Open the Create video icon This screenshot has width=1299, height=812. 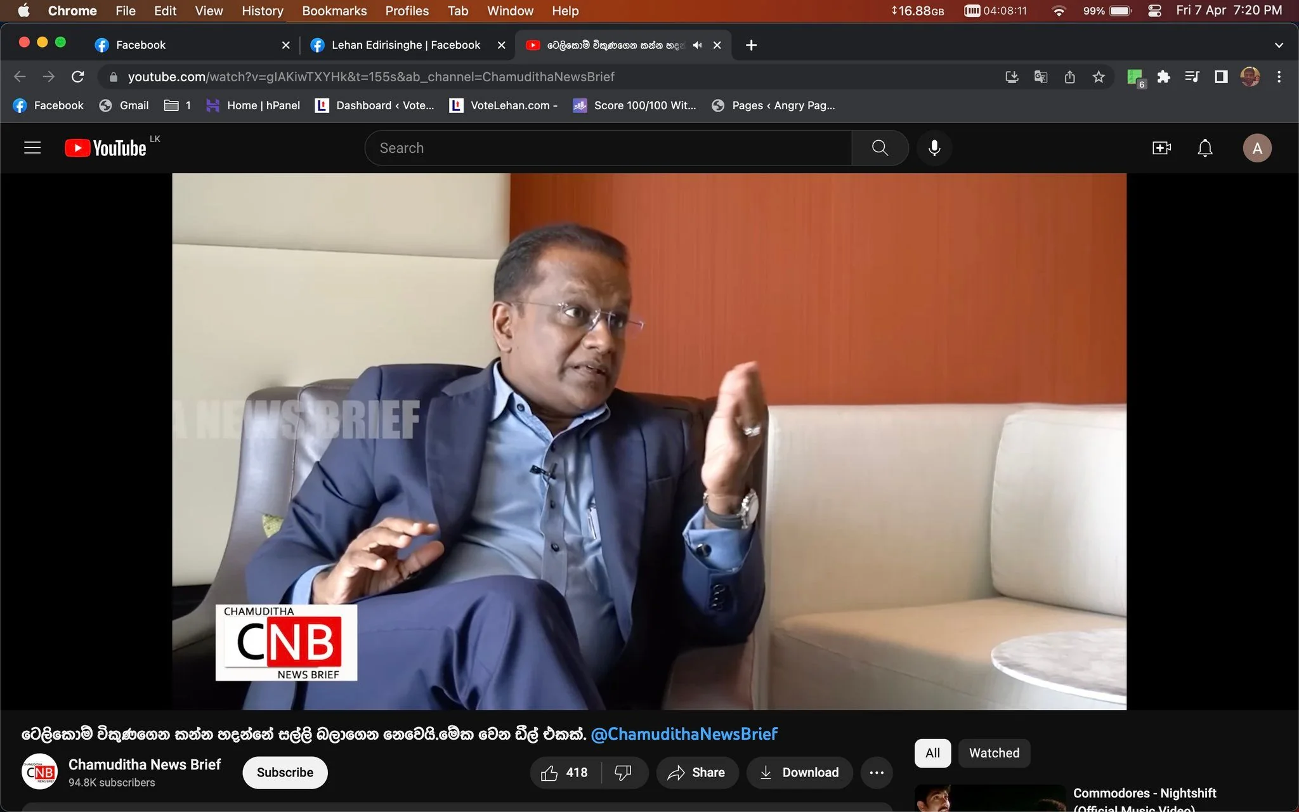[x=1161, y=148]
